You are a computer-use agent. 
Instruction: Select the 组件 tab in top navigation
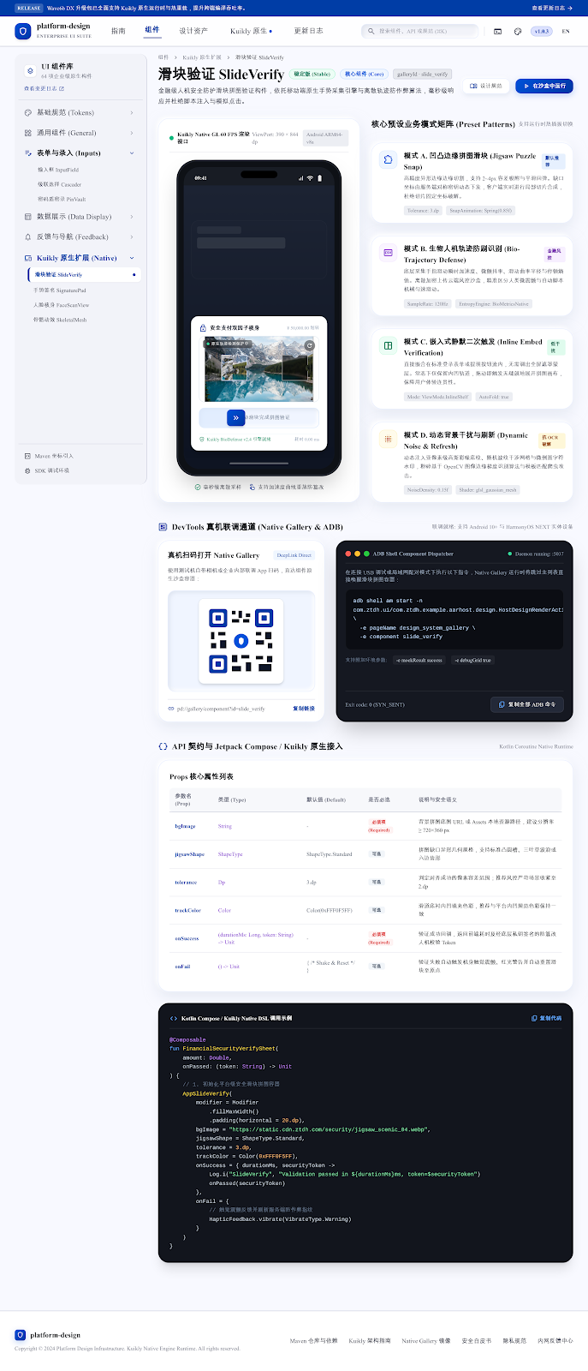[x=152, y=30]
